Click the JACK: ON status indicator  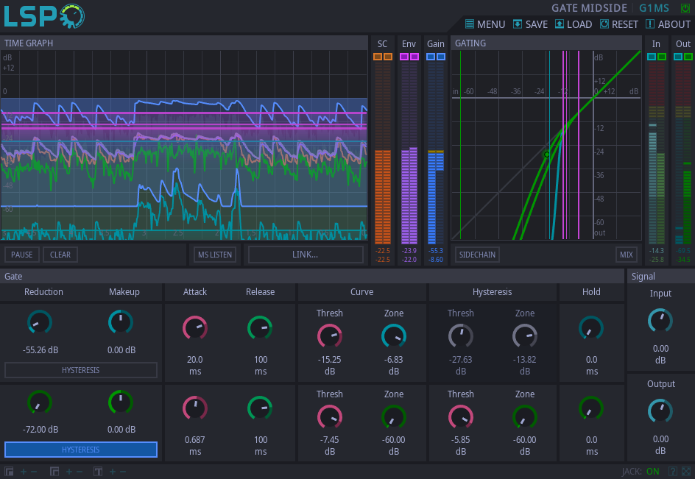tap(641, 472)
